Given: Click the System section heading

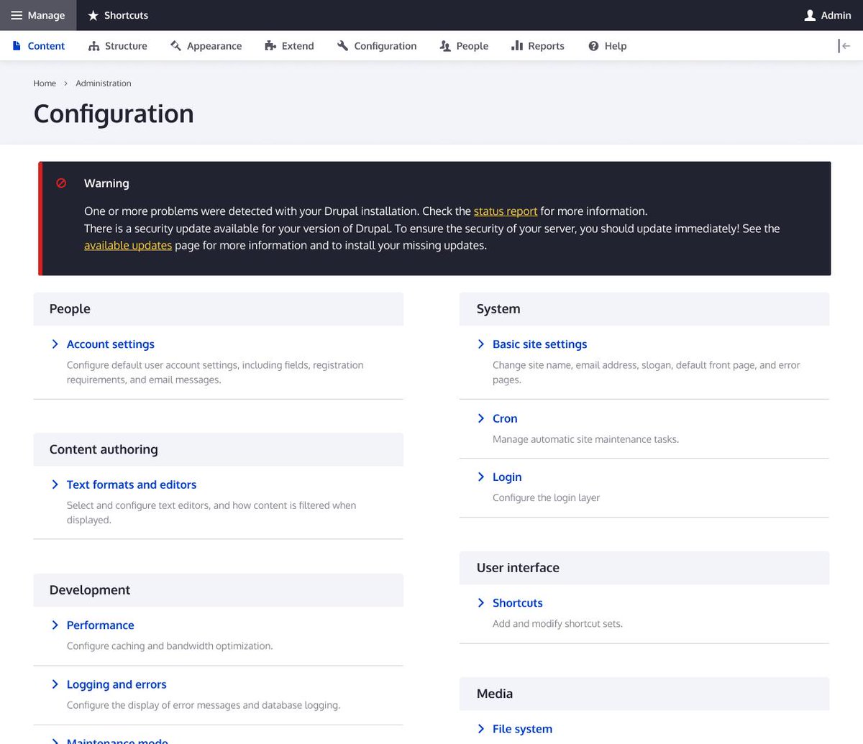Looking at the screenshot, I should [498, 309].
